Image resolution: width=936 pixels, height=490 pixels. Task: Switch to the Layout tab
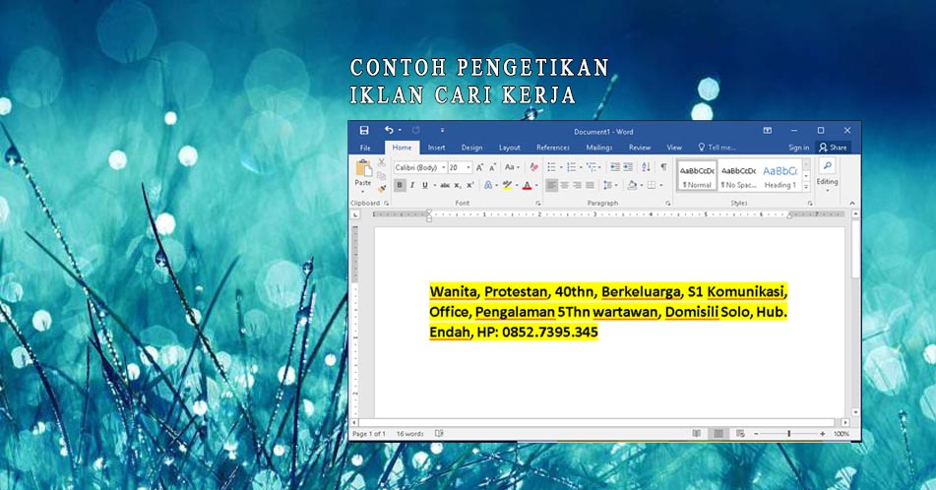click(509, 148)
